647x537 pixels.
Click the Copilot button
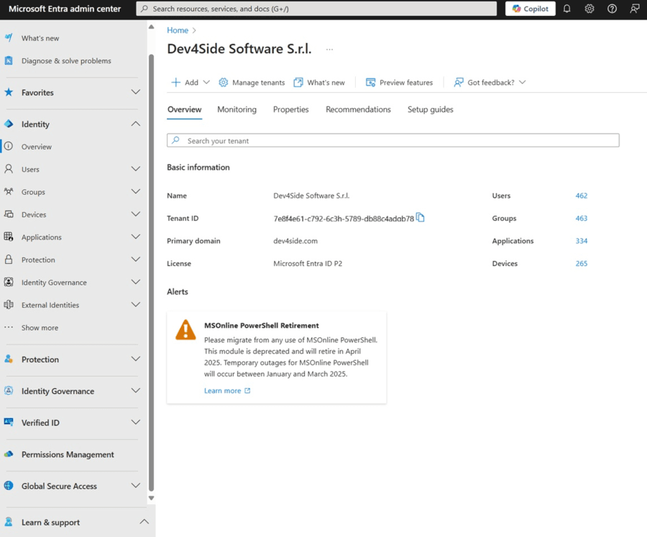point(531,9)
